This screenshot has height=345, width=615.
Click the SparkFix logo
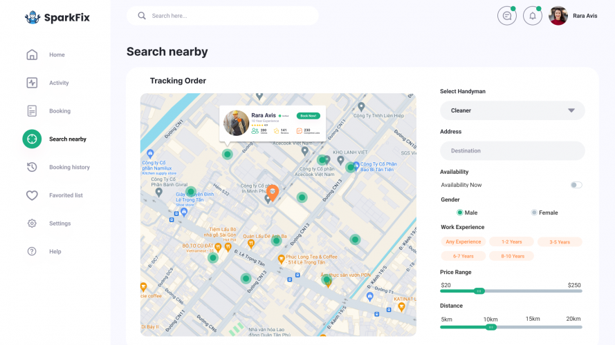57,17
